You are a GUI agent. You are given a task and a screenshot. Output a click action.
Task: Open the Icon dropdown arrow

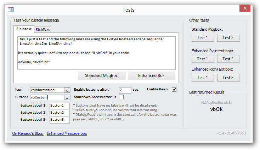click(67, 90)
